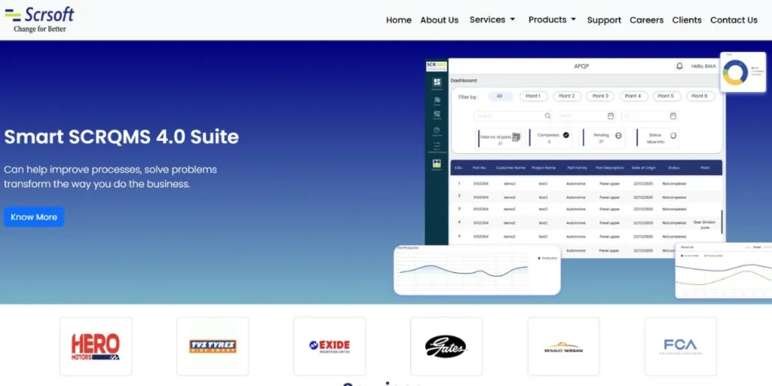Click the dashboard search input field
Screen dimensions: 772x386
(513, 116)
